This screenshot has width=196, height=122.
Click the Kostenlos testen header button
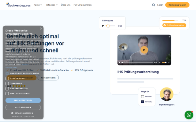[177, 5]
